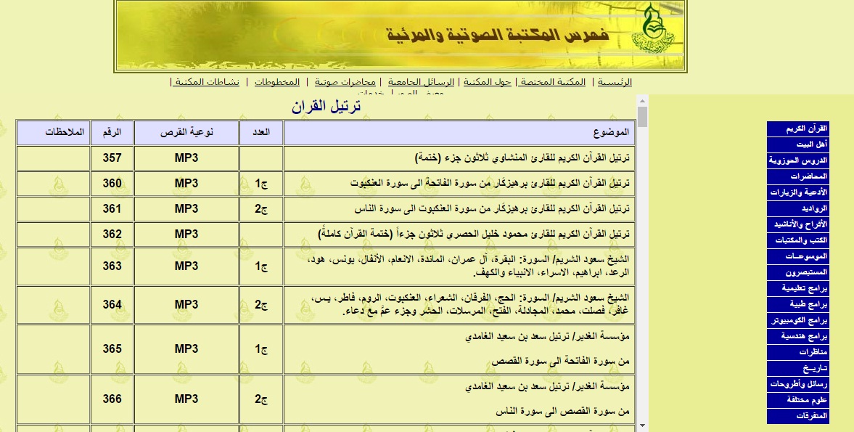Open المتفرقات at the sidebar bottom
Image resolution: width=854 pixels, height=432 pixels.
pos(798,416)
